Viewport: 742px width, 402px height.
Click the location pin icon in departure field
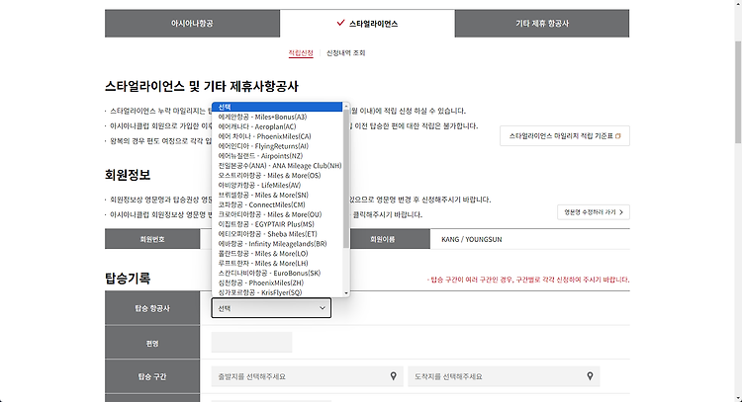393,376
